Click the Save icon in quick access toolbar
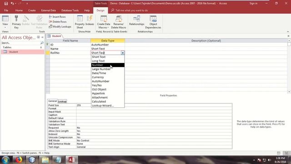 coord(6,3)
